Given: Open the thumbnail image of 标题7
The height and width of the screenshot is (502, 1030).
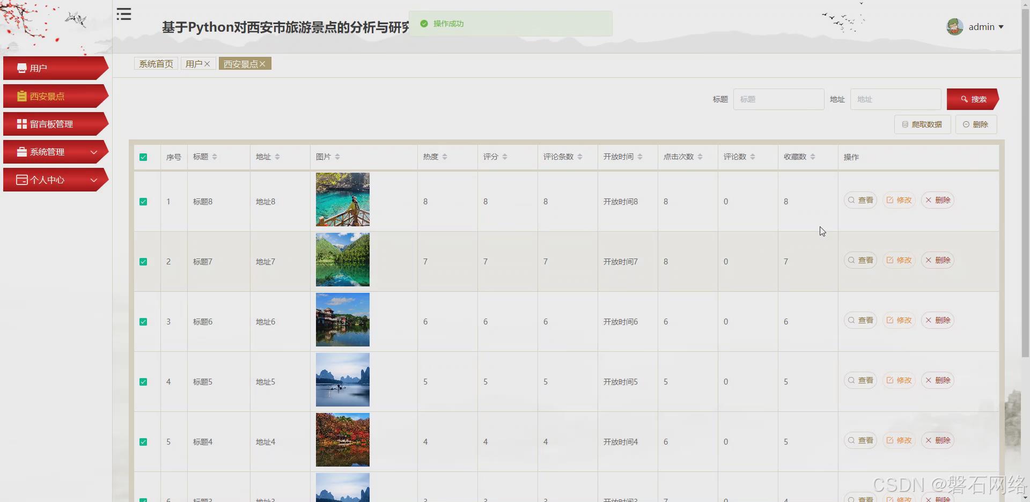Looking at the screenshot, I should (343, 260).
